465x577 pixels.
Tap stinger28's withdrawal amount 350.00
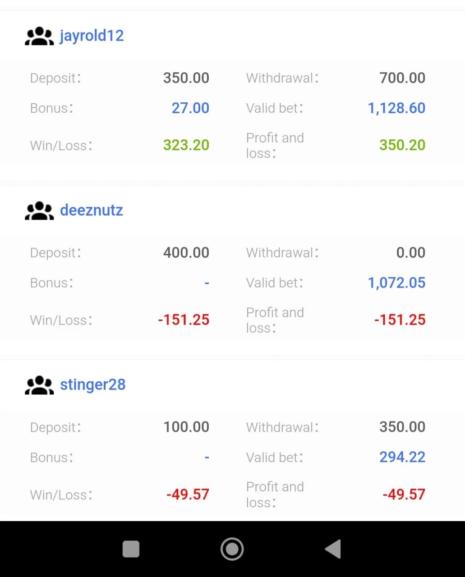click(x=402, y=427)
